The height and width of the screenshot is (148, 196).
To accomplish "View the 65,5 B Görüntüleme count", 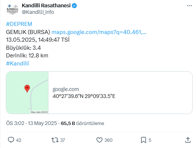I will pos(82,124).
